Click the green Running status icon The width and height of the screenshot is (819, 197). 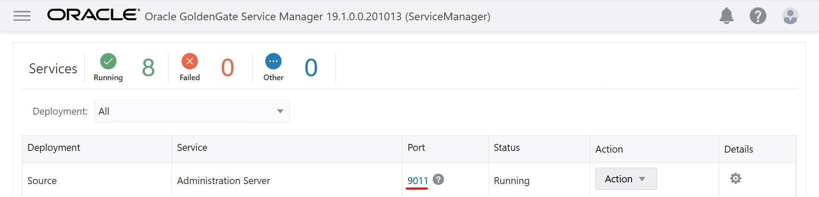pyautogui.click(x=108, y=61)
